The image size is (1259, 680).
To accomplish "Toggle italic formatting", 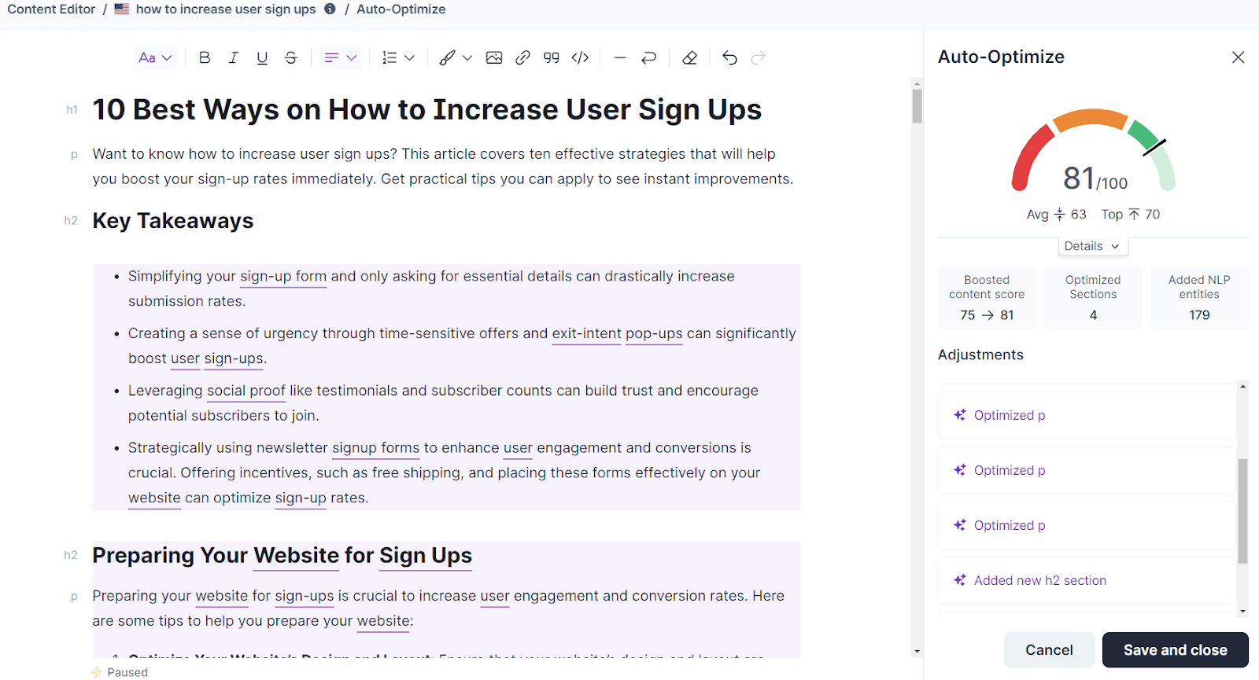I will [x=233, y=57].
